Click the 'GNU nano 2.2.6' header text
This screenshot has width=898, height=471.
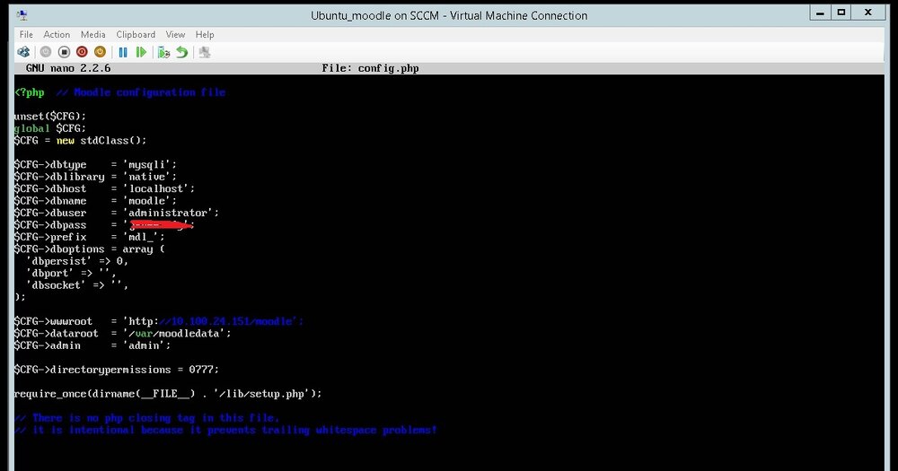click(68, 68)
